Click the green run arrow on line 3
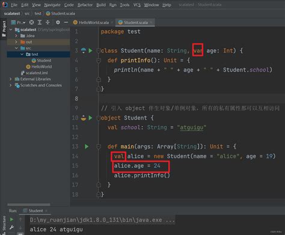Viewport: 285px width, 235px height. click(90, 50)
